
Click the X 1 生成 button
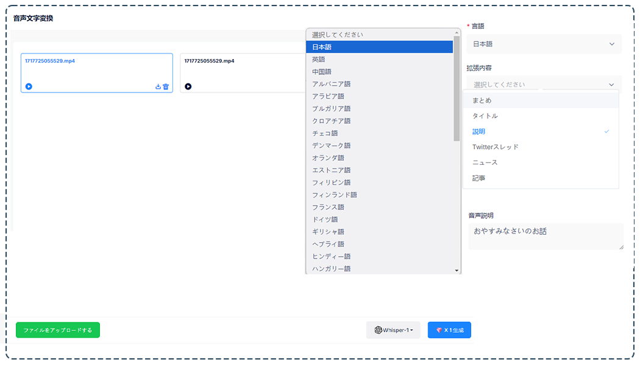coord(449,330)
